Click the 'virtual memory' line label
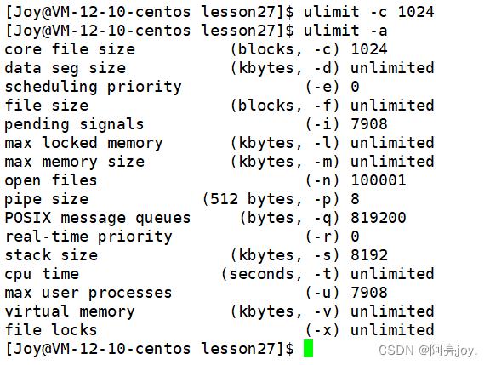This screenshot has width=490, height=365. [x=70, y=312]
